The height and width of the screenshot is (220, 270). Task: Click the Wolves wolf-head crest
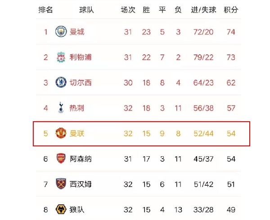pos(61,209)
